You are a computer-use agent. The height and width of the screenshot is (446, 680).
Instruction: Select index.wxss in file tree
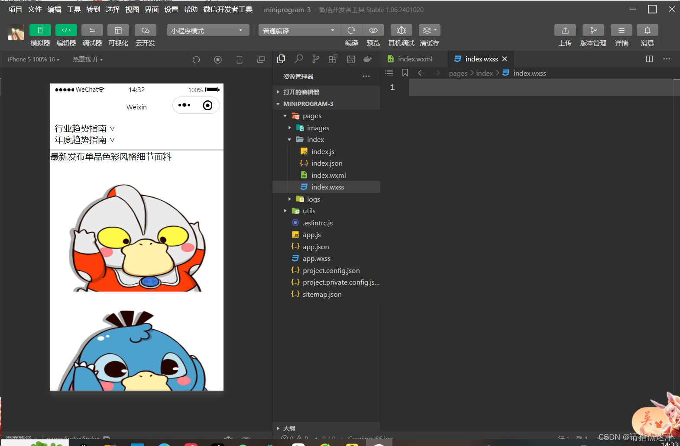pyautogui.click(x=326, y=187)
